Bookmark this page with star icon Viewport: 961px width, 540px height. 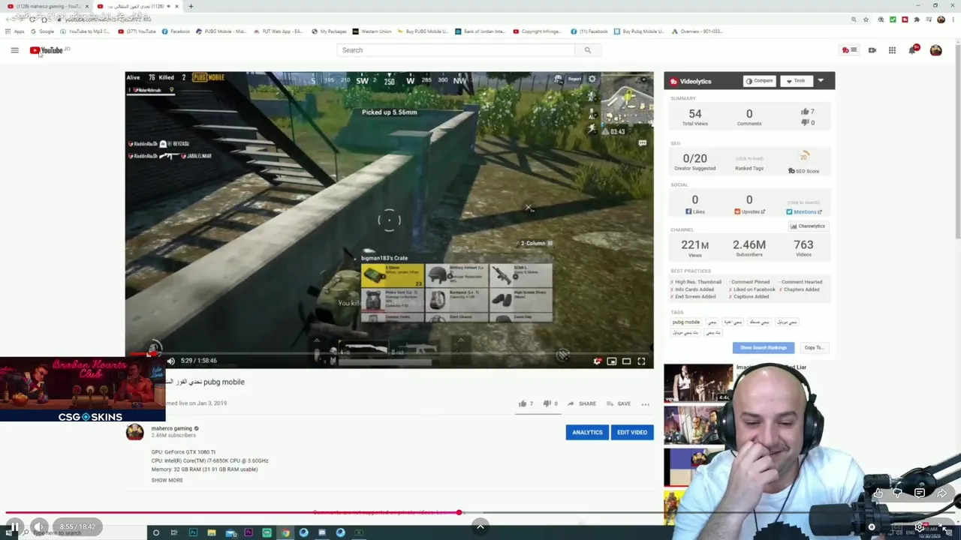pos(866,19)
